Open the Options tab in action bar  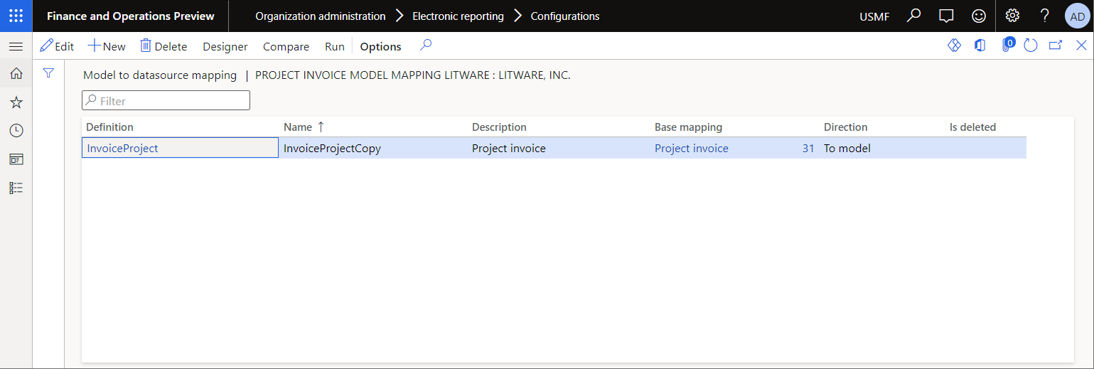pyautogui.click(x=380, y=46)
